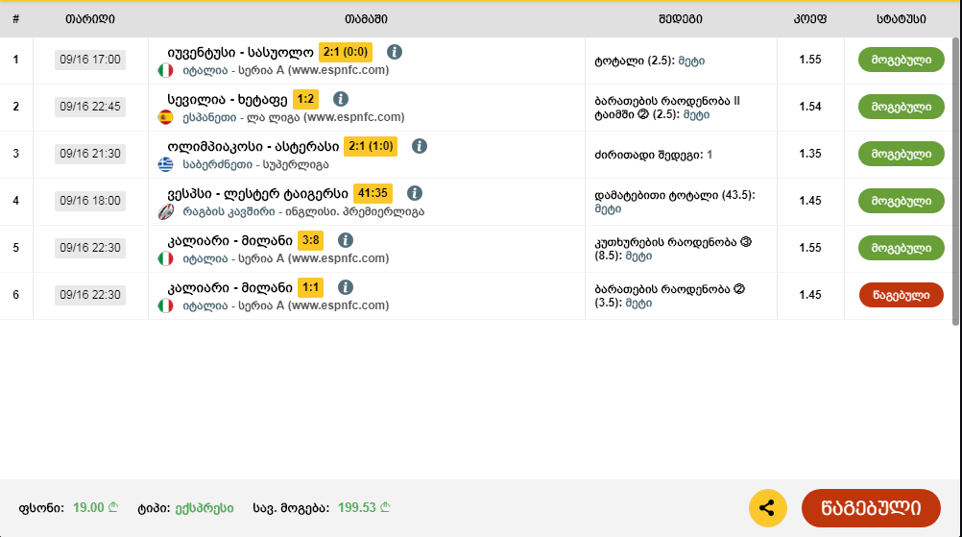962x537 pixels.
Task: Click the possible win 199.53
Action: coord(364,508)
